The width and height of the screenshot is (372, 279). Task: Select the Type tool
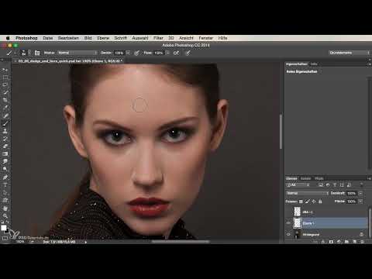(5, 185)
